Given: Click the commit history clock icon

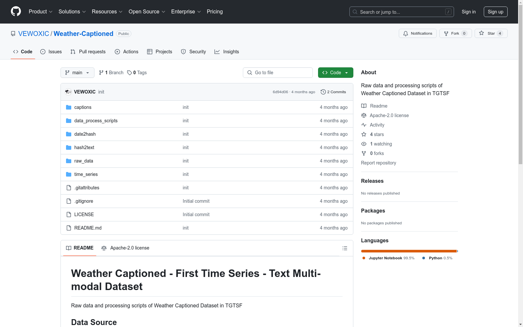Looking at the screenshot, I should pos(323,92).
